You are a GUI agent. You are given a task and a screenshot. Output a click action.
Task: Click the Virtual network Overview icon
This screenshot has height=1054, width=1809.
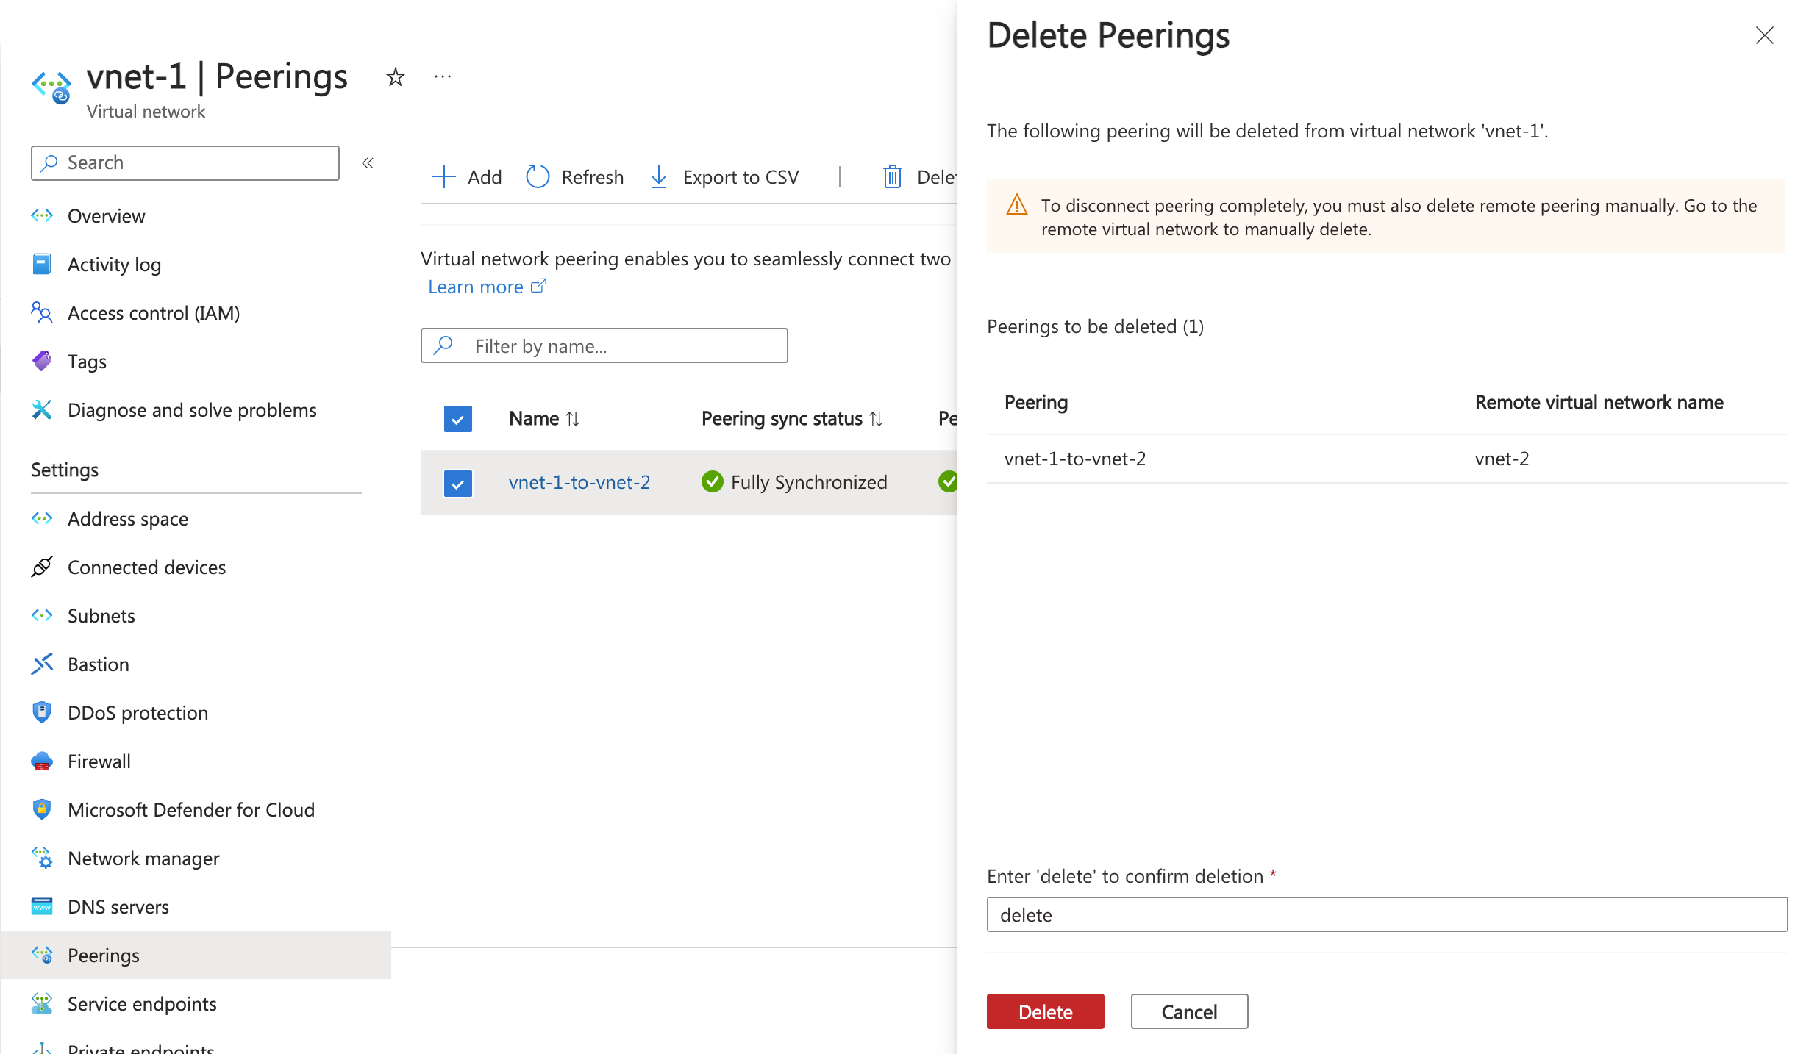point(43,213)
